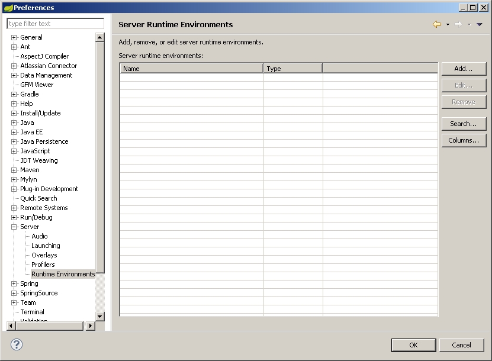Screen dimensions: 492x361
Task: Expand the Maven node
Action: pos(14,170)
